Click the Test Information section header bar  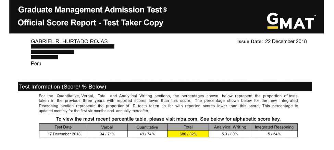pyautogui.click(x=165, y=87)
